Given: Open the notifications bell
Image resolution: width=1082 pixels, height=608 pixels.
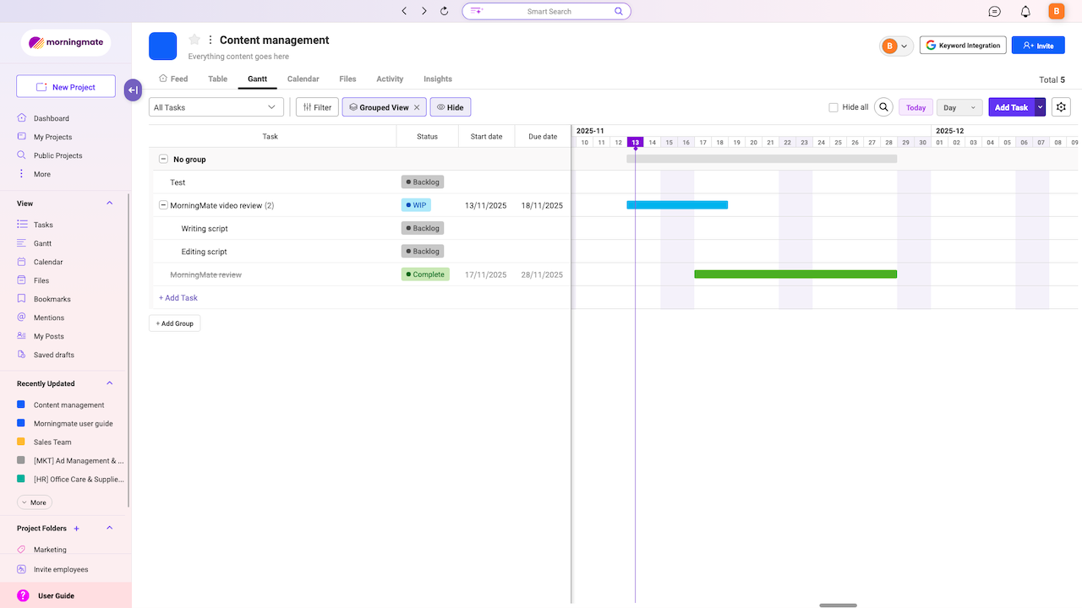Looking at the screenshot, I should pyautogui.click(x=1023, y=11).
